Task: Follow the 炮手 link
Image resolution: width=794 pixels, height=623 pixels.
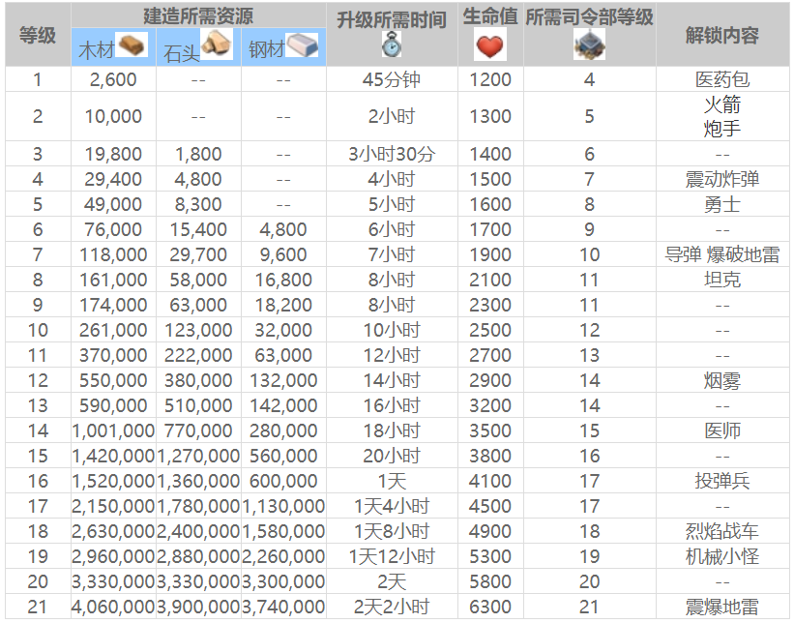Action: (721, 129)
